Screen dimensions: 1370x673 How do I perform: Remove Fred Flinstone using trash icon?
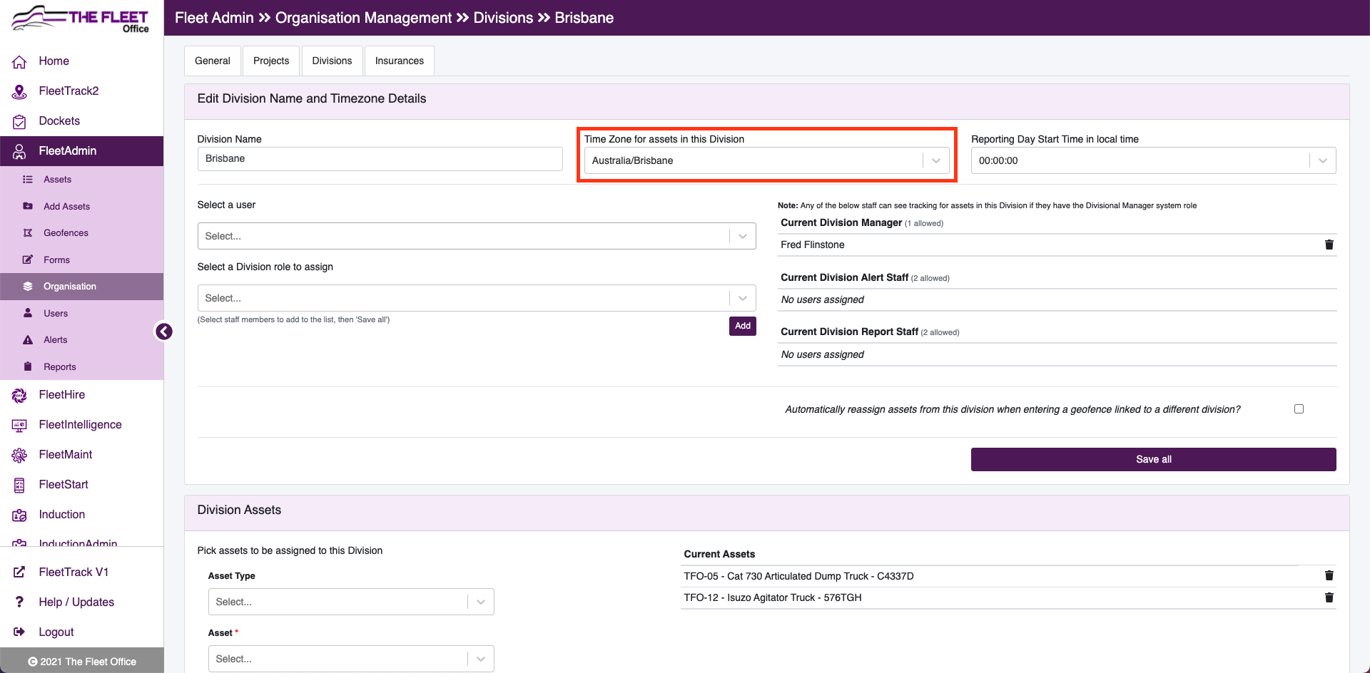pos(1329,245)
